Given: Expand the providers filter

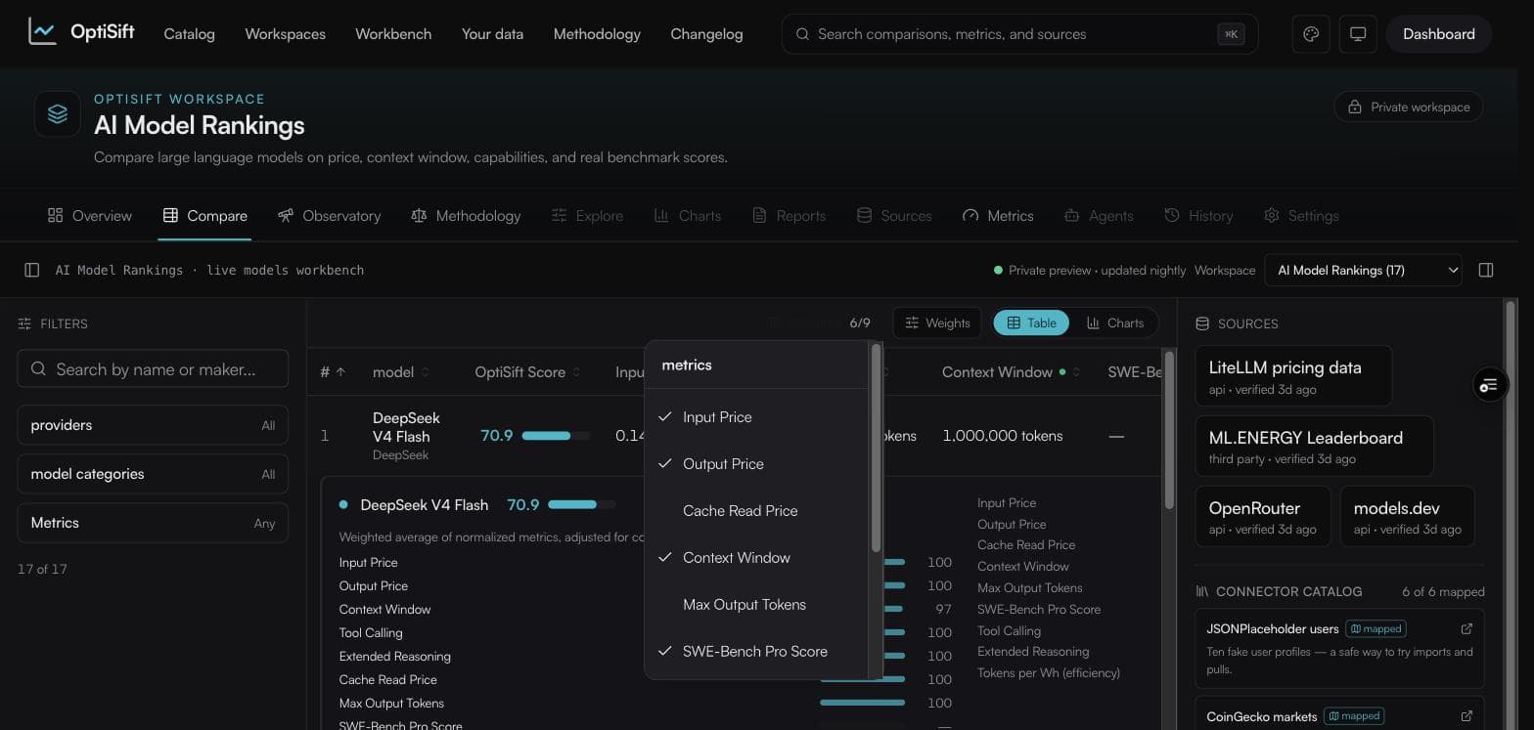Looking at the screenshot, I should click(x=153, y=425).
